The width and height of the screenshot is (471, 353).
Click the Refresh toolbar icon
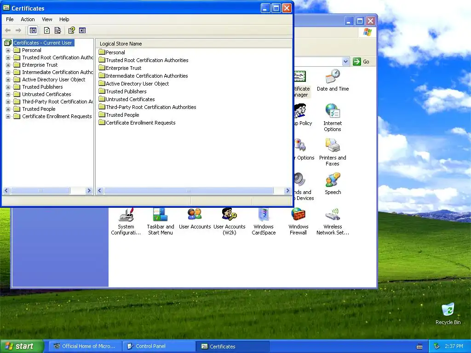[46, 30]
